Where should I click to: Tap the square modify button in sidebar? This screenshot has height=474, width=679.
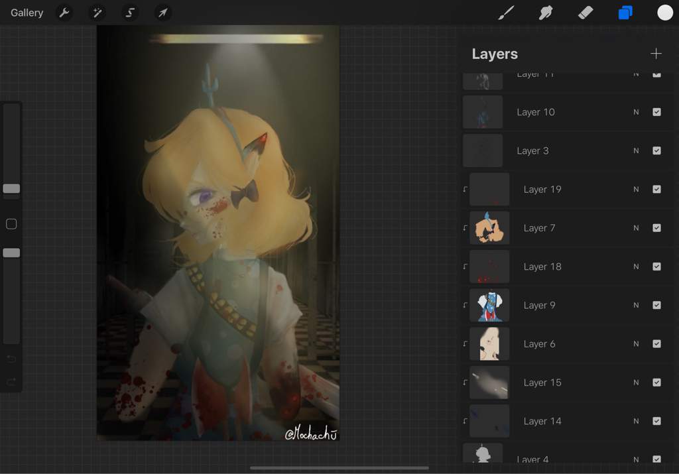(11, 224)
